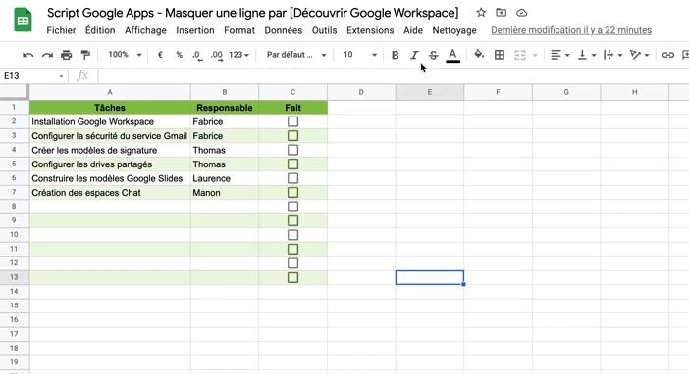Open the Outils menu

tap(324, 30)
